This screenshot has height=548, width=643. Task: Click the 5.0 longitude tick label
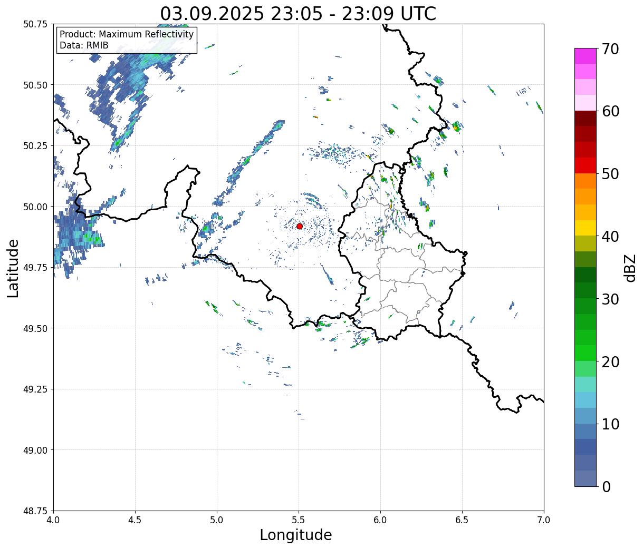coord(217,520)
